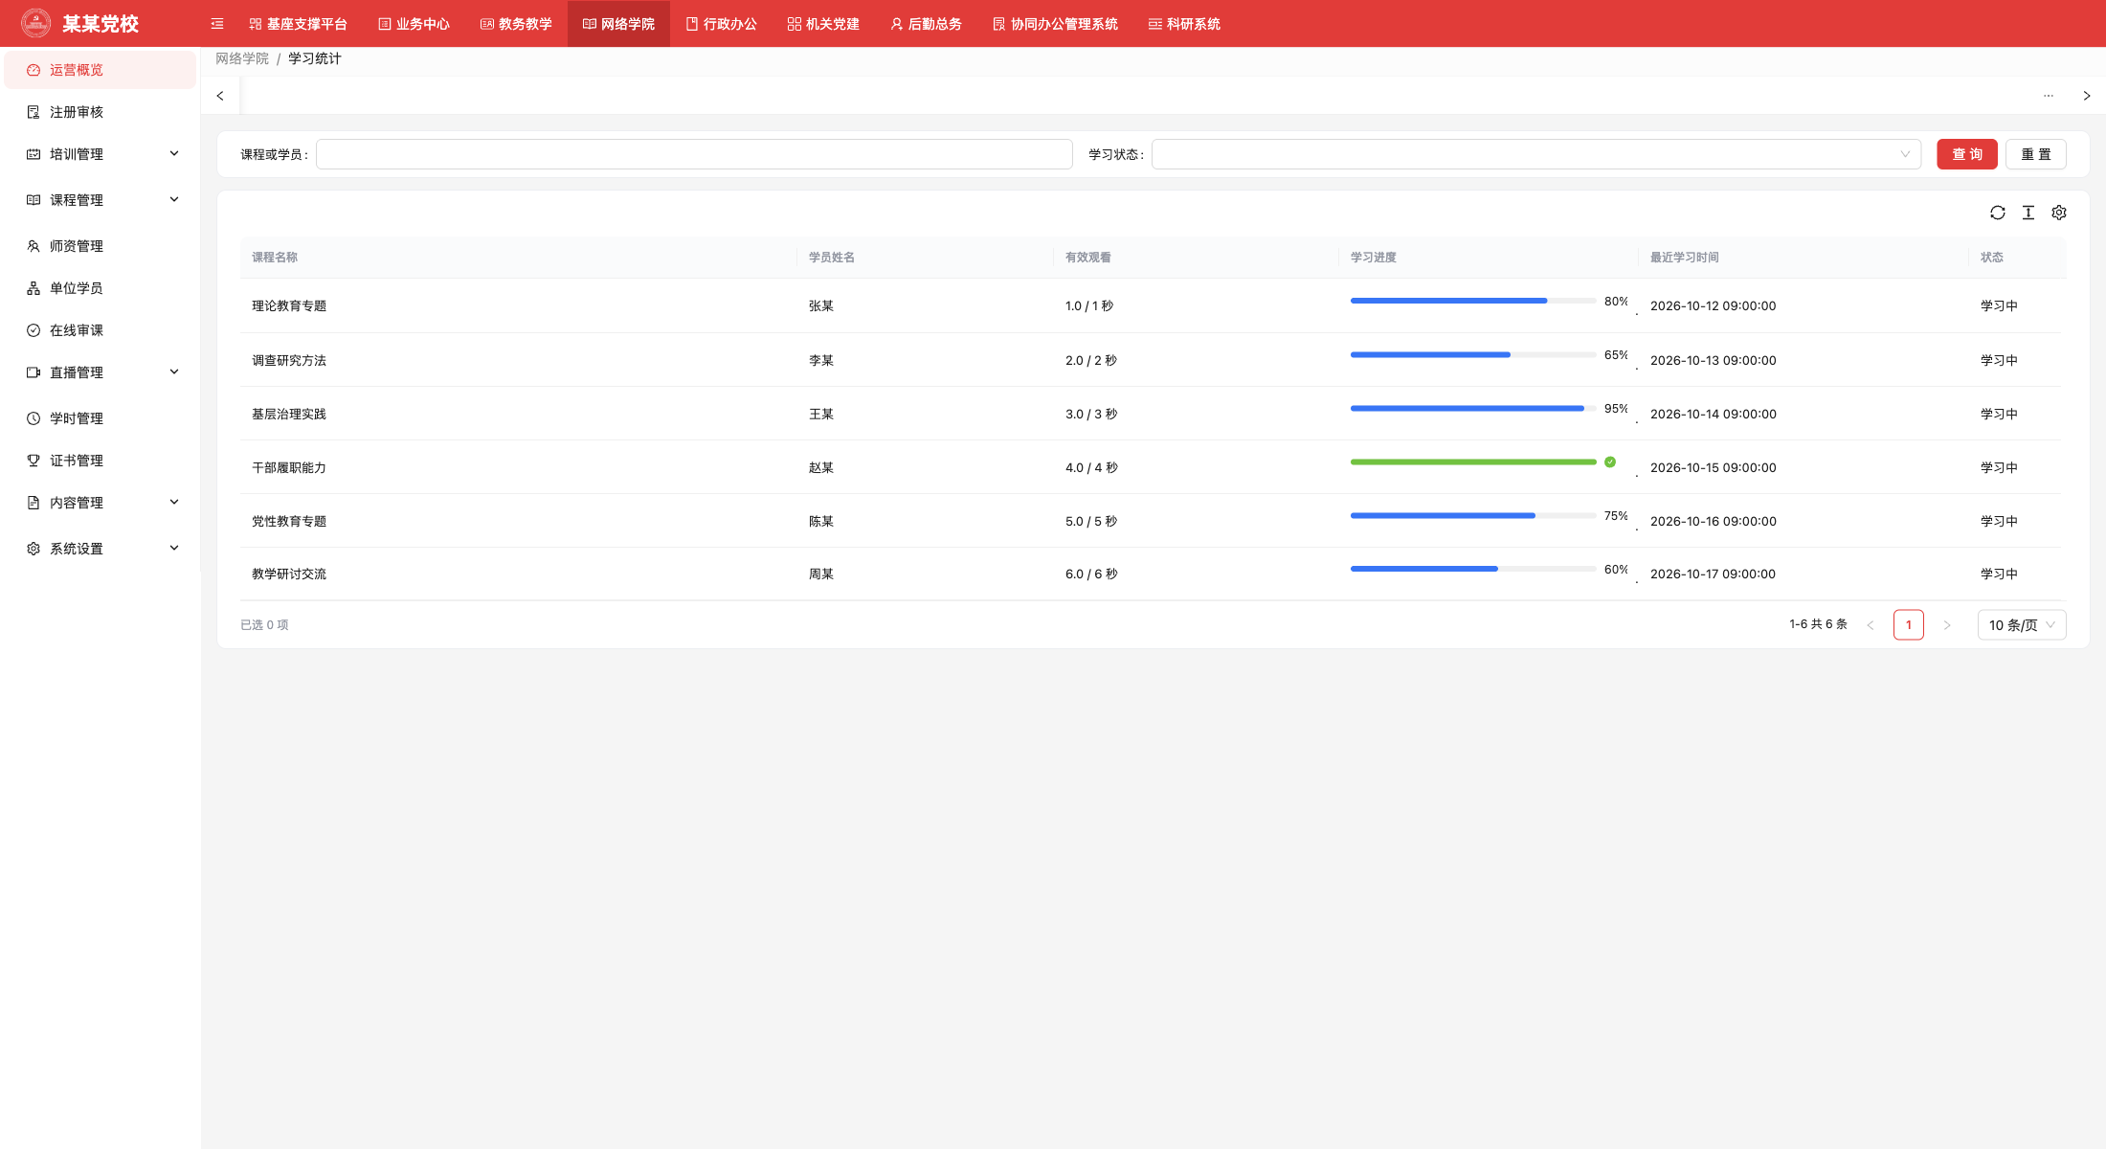2106x1149 pixels.
Task: Expand the 培训管理 sidebar submenu
Action: [101, 154]
